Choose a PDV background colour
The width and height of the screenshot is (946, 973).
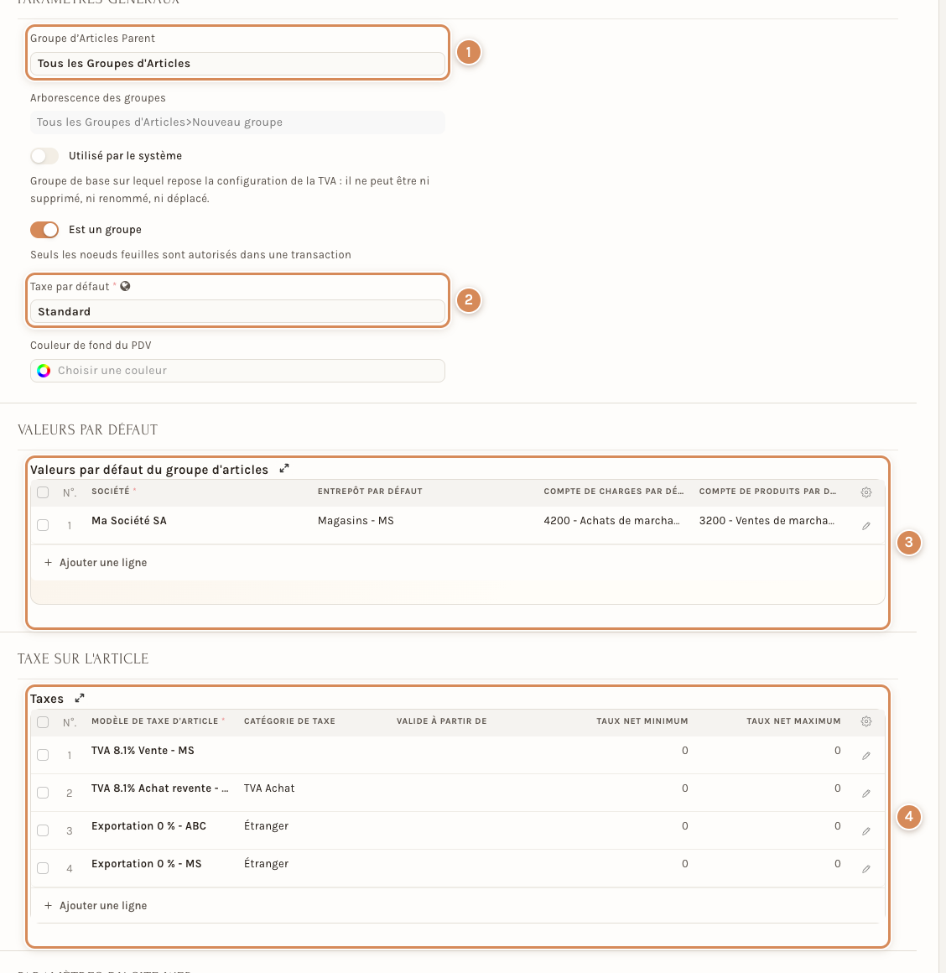pos(237,371)
